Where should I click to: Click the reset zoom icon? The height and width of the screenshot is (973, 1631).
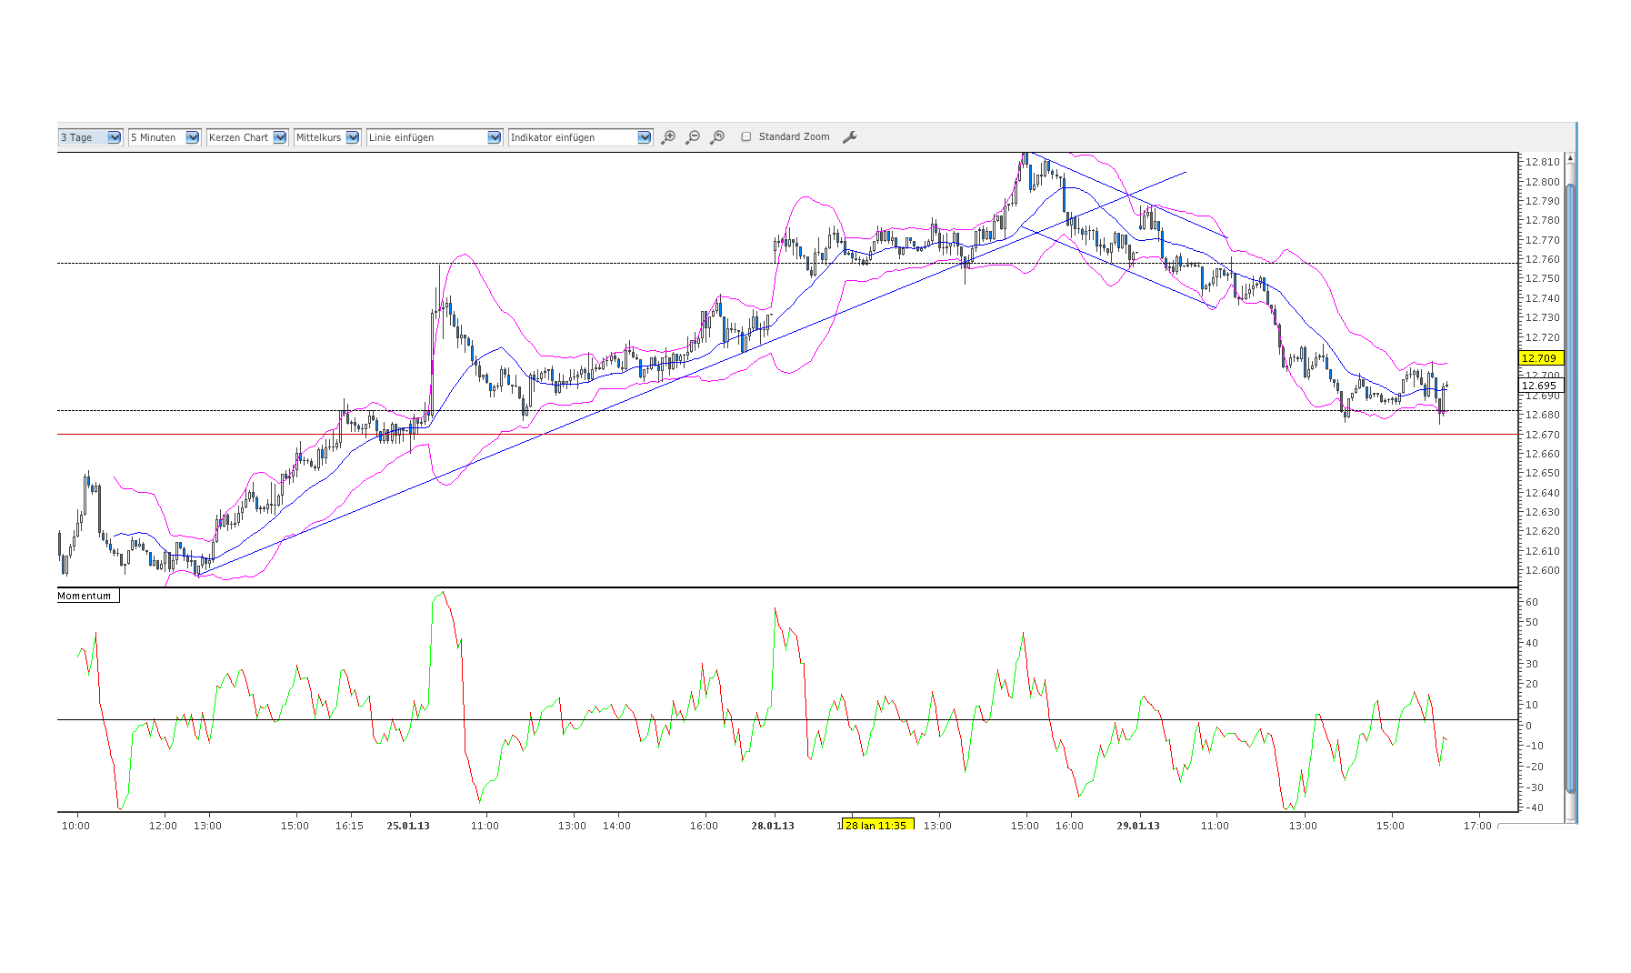717,136
